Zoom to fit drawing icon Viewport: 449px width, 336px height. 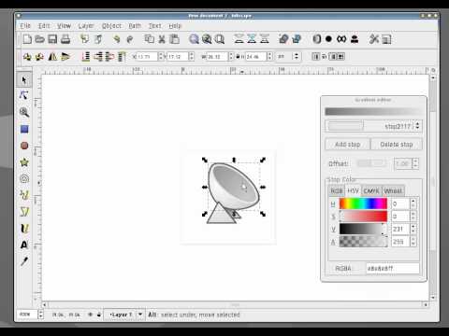pos(207,39)
